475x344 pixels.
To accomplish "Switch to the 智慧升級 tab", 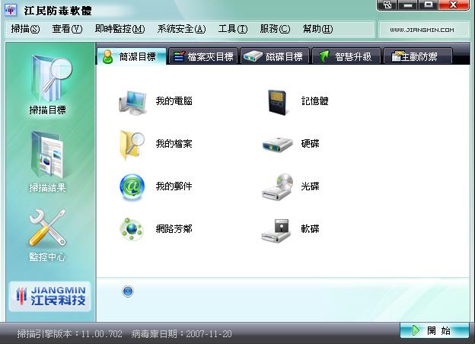I will [x=346, y=56].
